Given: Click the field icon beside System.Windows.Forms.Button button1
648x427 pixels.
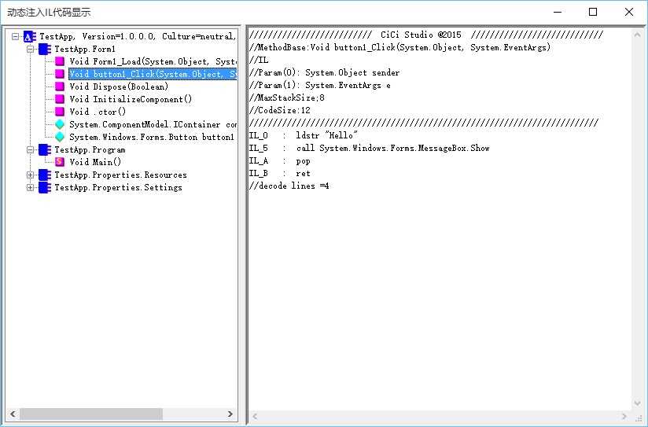Looking at the screenshot, I should (60, 137).
